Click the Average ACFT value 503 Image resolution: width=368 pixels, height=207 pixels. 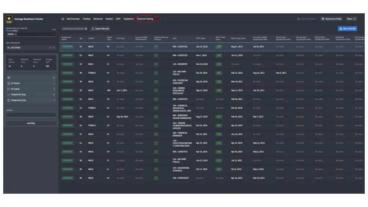tap(47, 66)
